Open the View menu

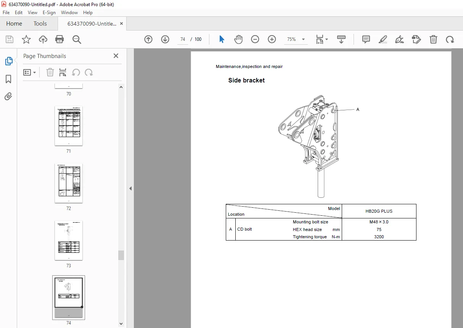click(32, 13)
